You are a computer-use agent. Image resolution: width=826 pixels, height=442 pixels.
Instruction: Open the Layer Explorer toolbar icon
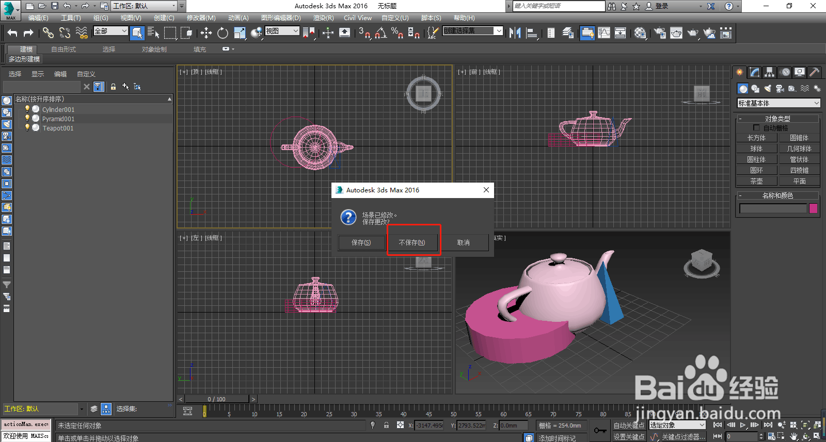pyautogui.click(x=568, y=33)
